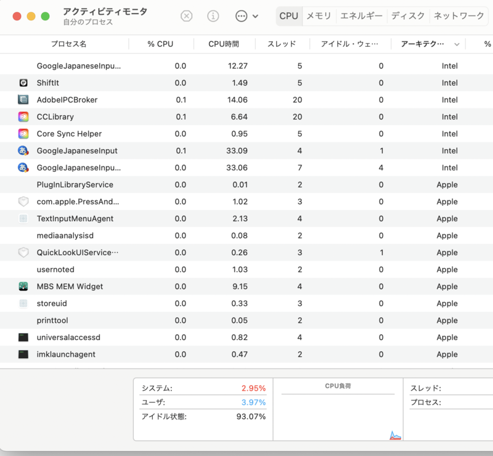Click the GoogleJapaneseInpu... icon with CPU time 33.06

pos(23,168)
